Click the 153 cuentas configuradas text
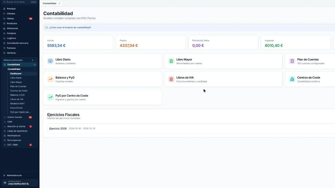The image size is (335, 188). [x=311, y=63]
